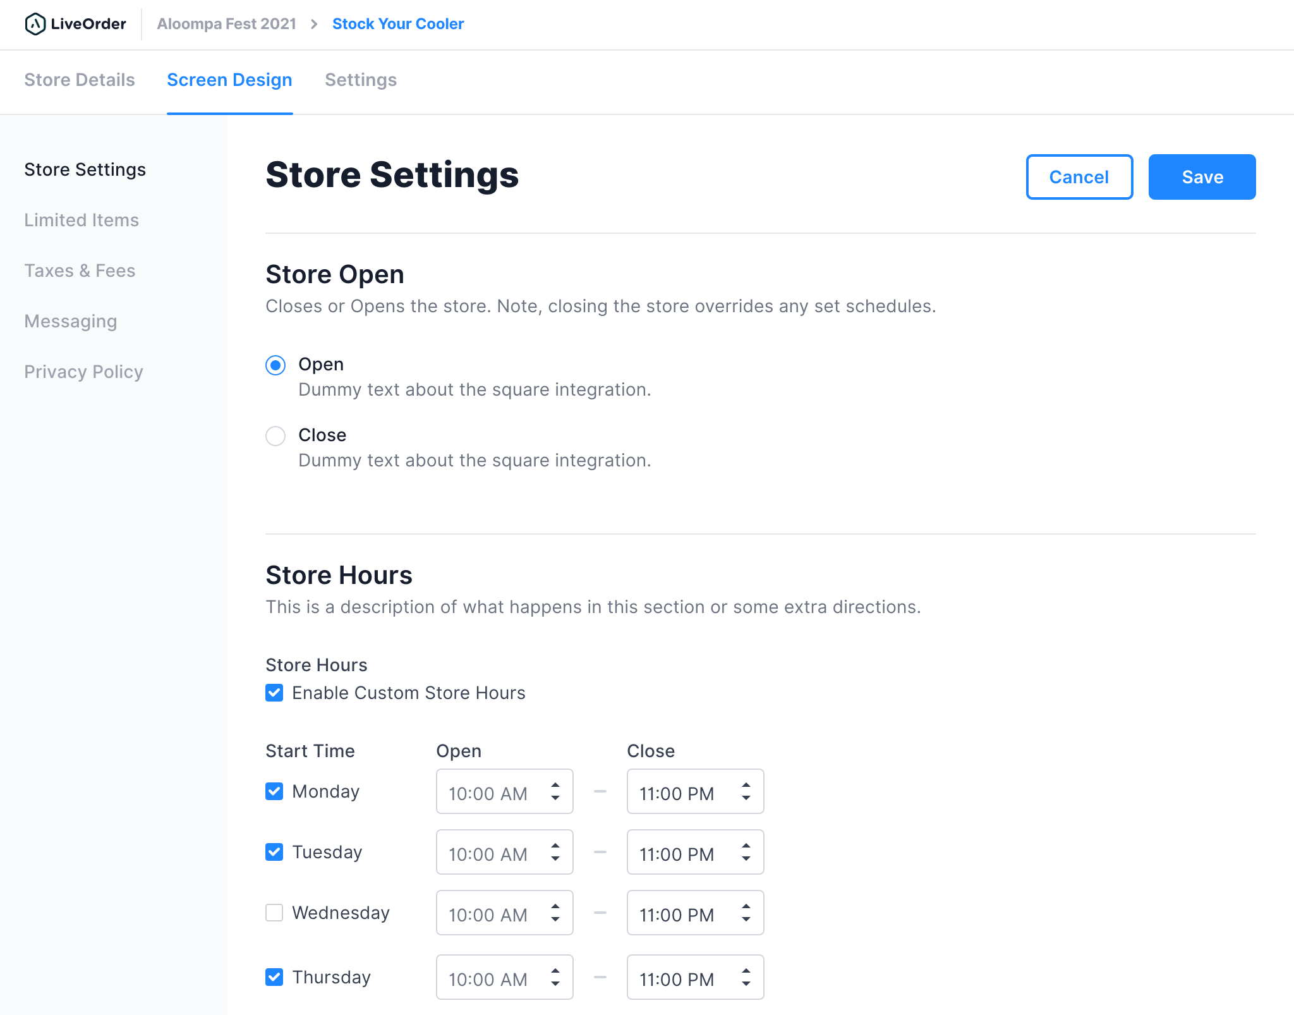Click the Open column header label
The image size is (1294, 1015).
point(459,751)
